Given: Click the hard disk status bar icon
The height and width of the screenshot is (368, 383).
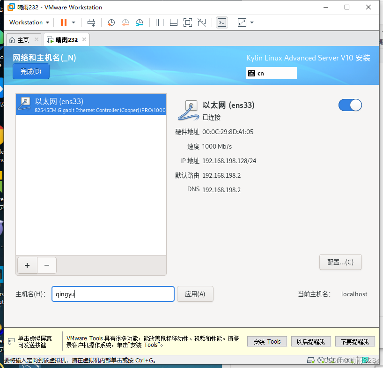Looking at the screenshot, I should 311,360.
